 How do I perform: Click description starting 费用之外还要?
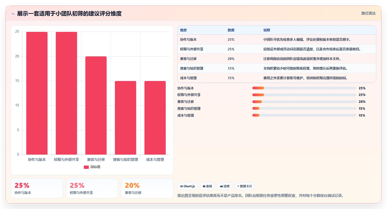pyautogui.click(x=305, y=78)
